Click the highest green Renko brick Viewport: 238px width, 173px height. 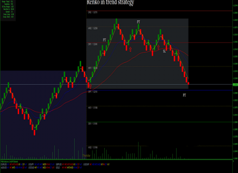pos(116,21)
